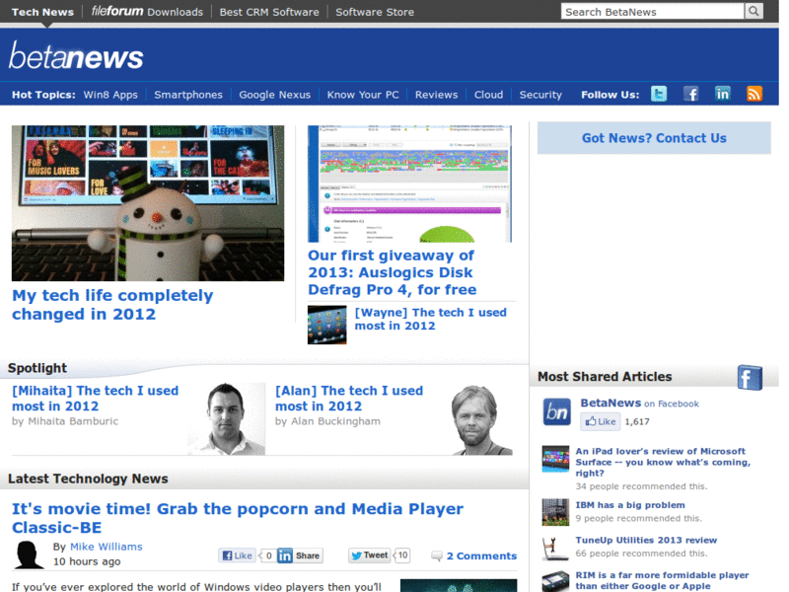Click Mike Williams author silhouette avatar
This screenshot has height=592, width=789.
pos(28,555)
